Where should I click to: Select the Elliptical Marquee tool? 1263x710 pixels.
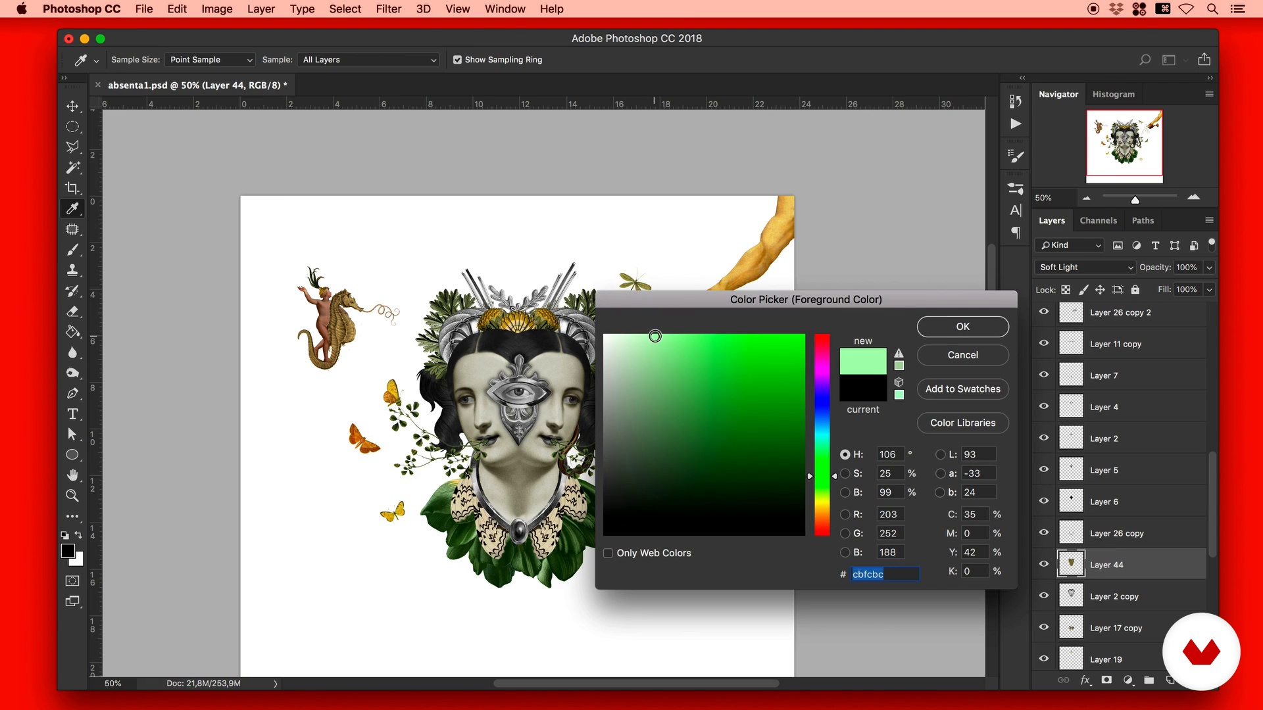point(72,126)
